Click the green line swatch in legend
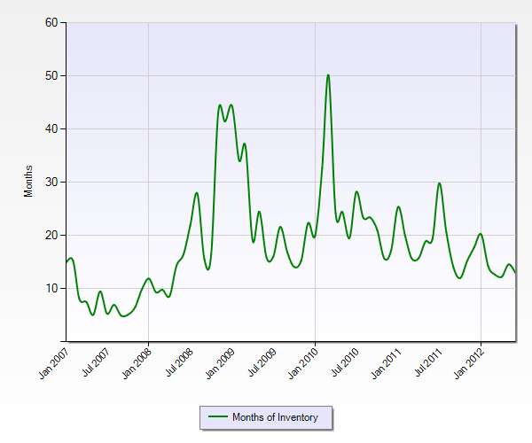The width and height of the screenshot is (532, 443). point(216,416)
